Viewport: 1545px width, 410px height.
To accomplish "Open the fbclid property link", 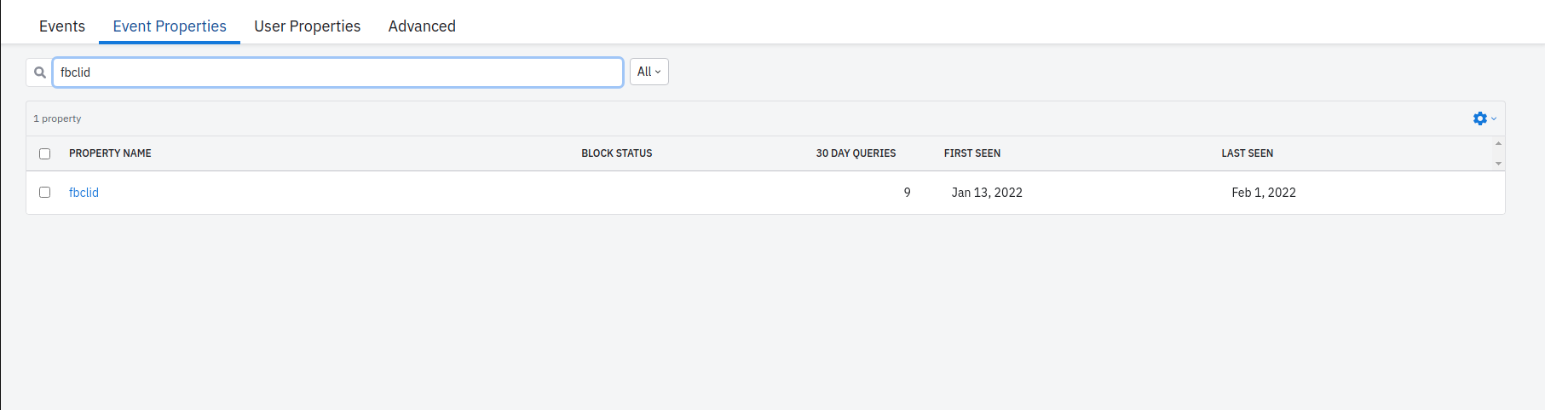I will (84, 193).
